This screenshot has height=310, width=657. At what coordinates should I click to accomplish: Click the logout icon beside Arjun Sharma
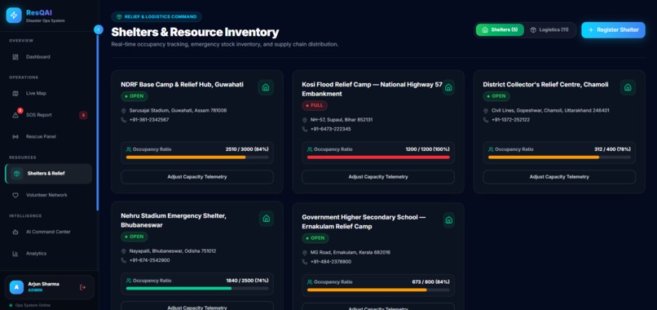[82, 287]
